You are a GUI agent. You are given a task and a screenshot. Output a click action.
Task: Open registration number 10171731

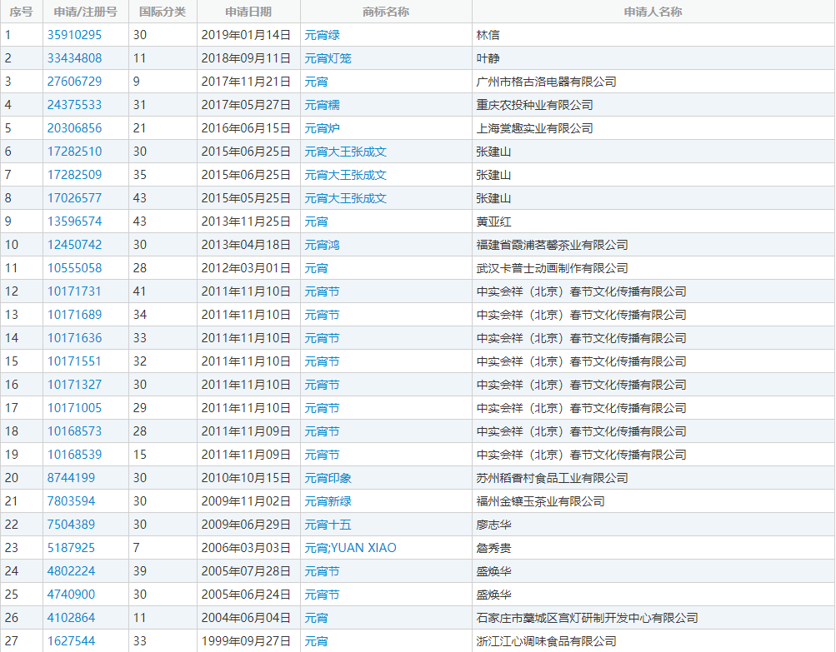[x=74, y=291]
